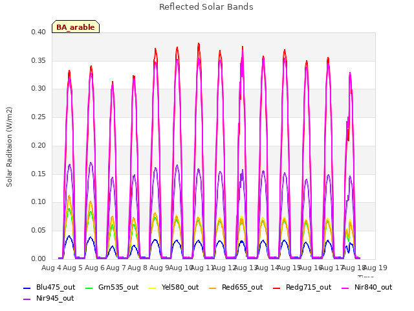This screenshot has height=311, width=414.
Task: Click the Redg715_out legend red swatch
Action: pos(276,288)
